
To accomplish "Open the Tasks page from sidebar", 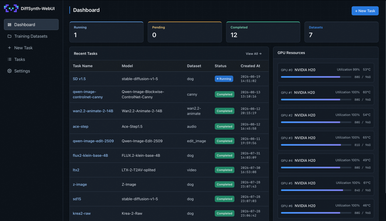I will point(31,59).
